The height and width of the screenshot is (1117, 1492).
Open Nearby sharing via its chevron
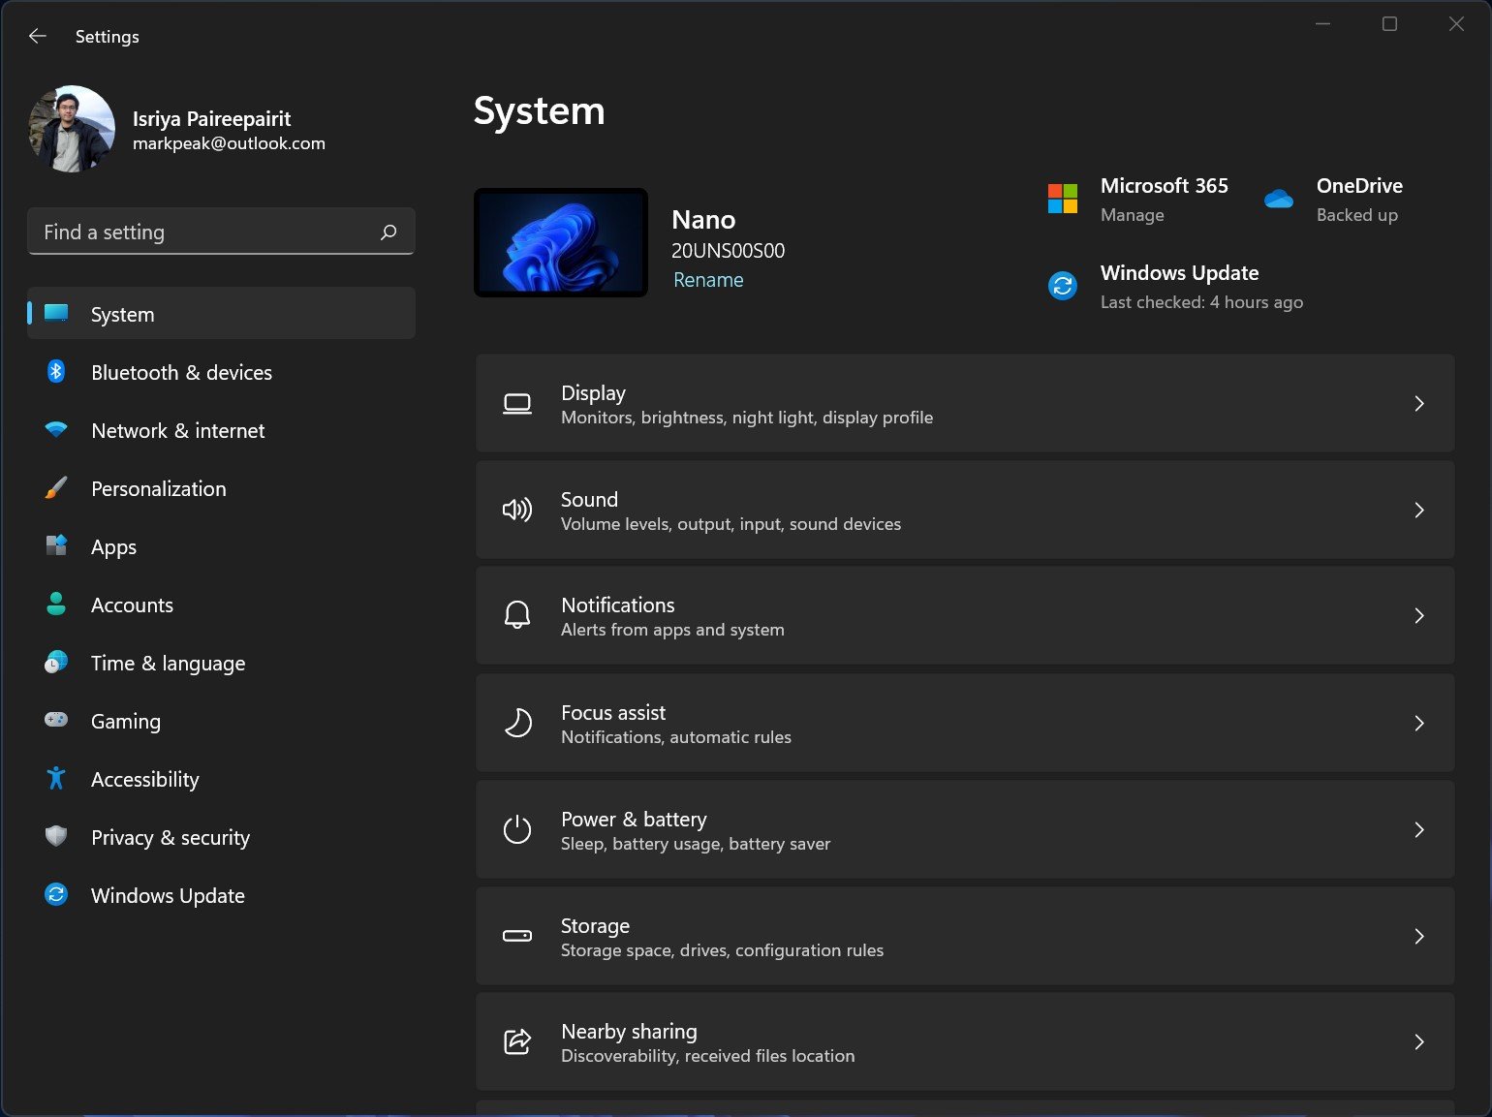[1419, 1041]
